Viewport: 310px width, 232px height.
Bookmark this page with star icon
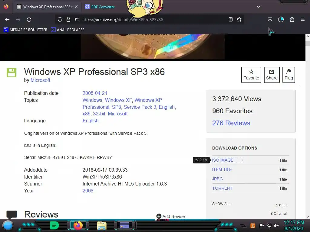pyautogui.click(x=239, y=19)
